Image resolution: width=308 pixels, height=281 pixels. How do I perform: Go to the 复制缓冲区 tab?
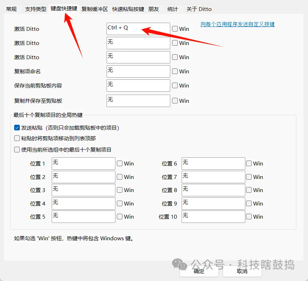point(95,9)
